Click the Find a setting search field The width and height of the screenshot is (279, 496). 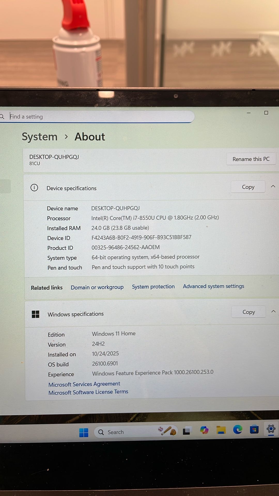(x=97, y=117)
